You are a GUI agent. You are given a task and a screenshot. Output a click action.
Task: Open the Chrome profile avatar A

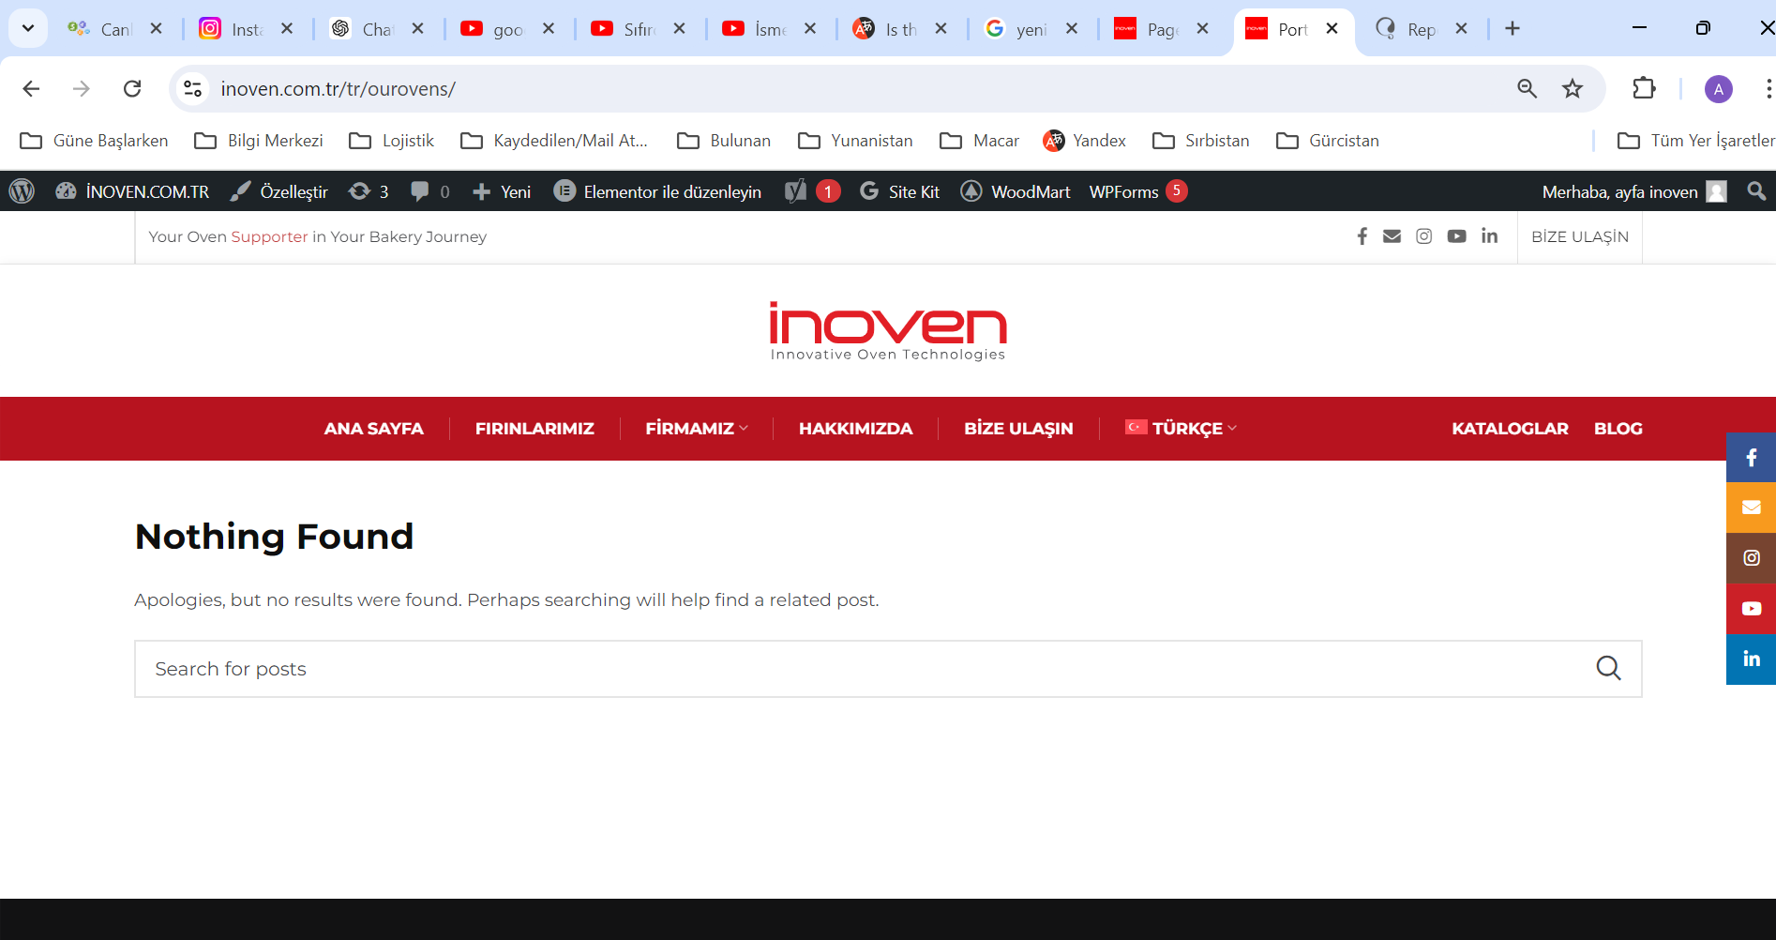[1718, 89]
